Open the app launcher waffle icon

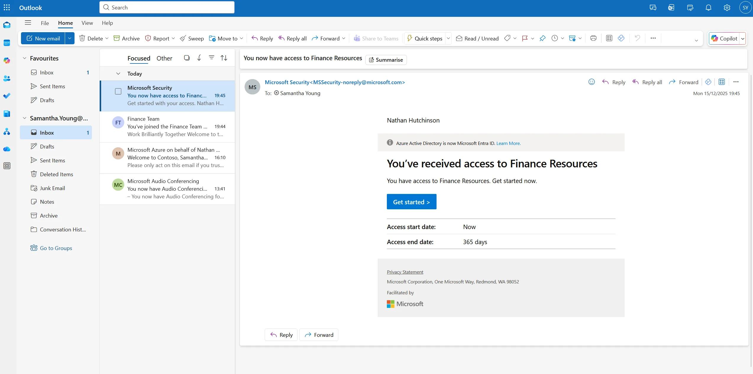pos(7,8)
